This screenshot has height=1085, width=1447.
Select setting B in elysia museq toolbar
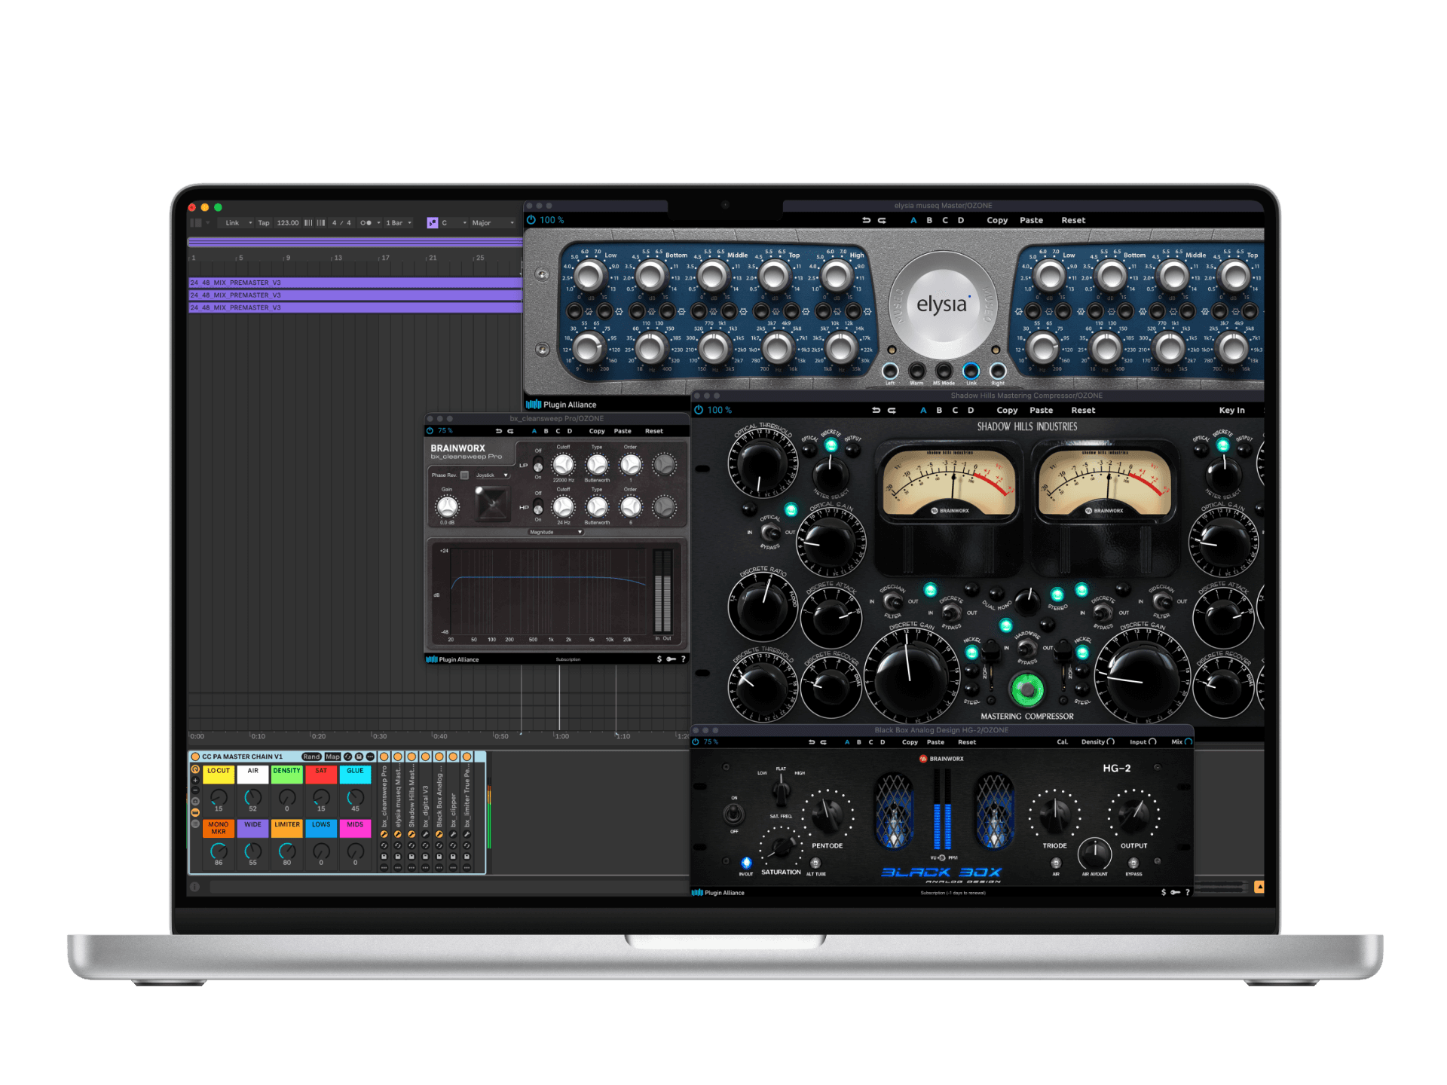click(x=929, y=220)
